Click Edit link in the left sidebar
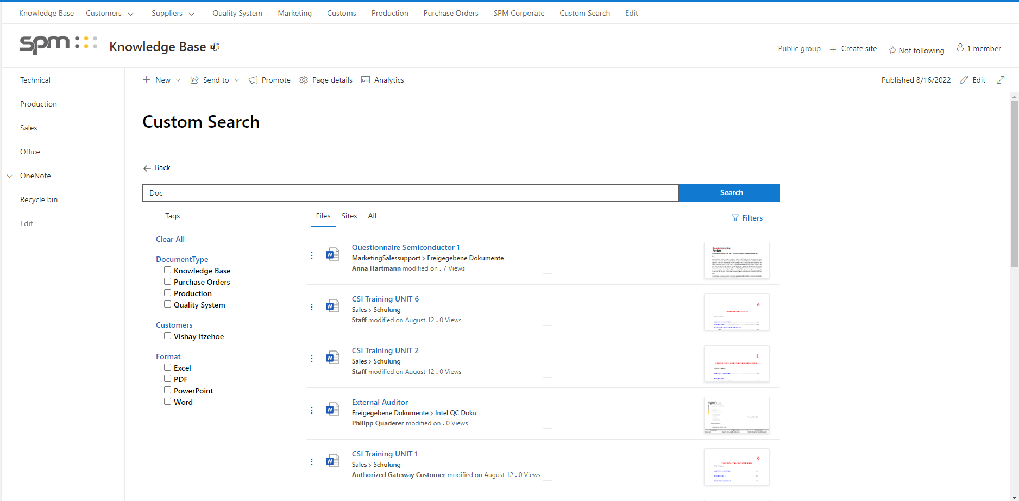Screen dimensions: 1019x501 pos(27,223)
